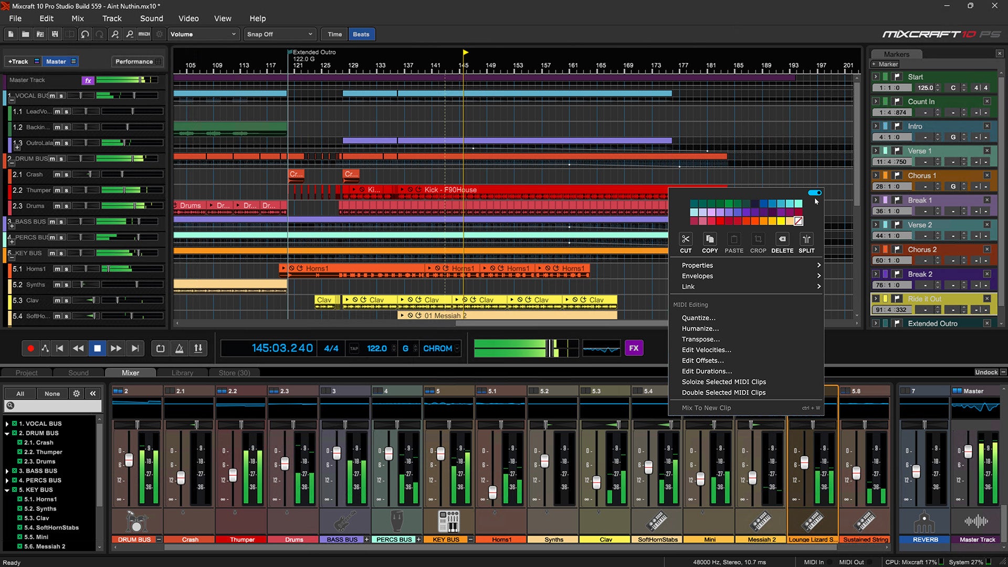Click the Transpose MIDI editing option
1008x567 pixels.
(x=701, y=339)
